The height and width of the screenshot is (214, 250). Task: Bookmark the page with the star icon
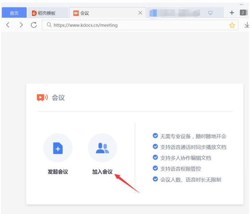tap(232, 25)
